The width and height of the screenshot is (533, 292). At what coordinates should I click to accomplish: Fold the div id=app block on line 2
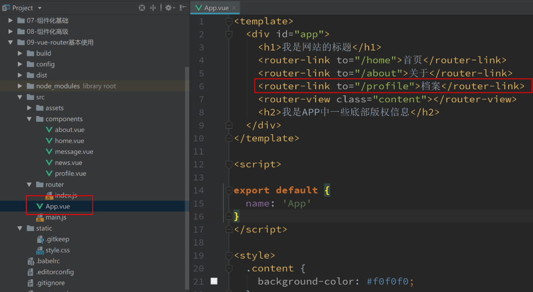click(x=229, y=34)
